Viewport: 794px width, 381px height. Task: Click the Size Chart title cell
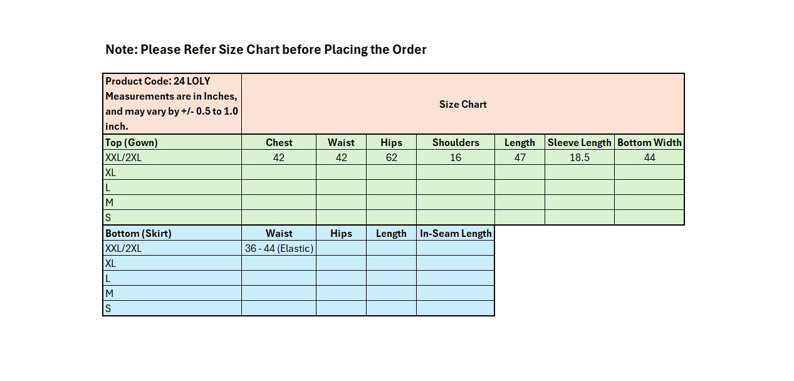click(x=462, y=104)
